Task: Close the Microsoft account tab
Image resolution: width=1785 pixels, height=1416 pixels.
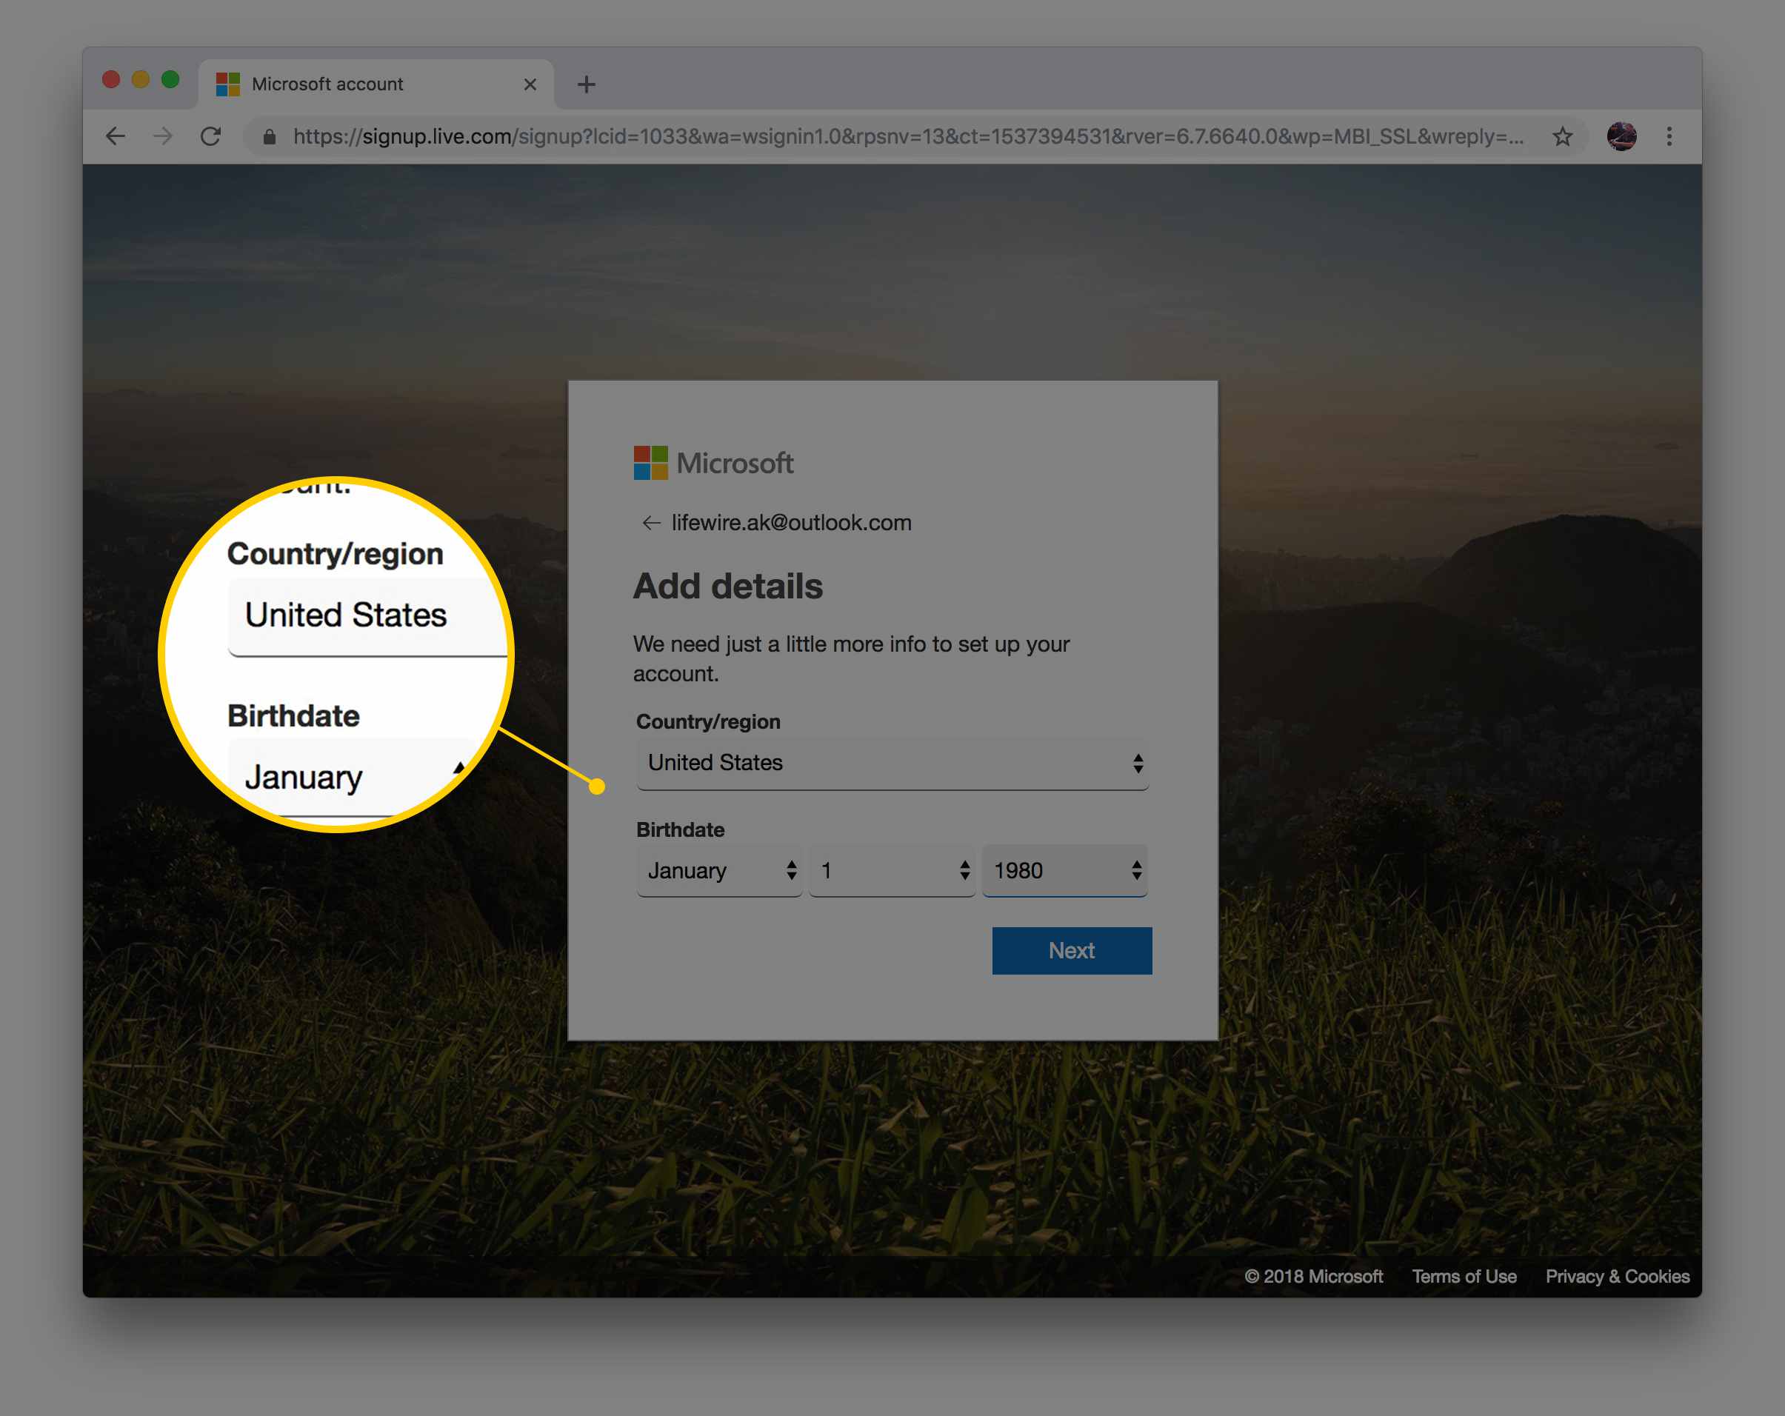Action: pyautogui.click(x=530, y=84)
